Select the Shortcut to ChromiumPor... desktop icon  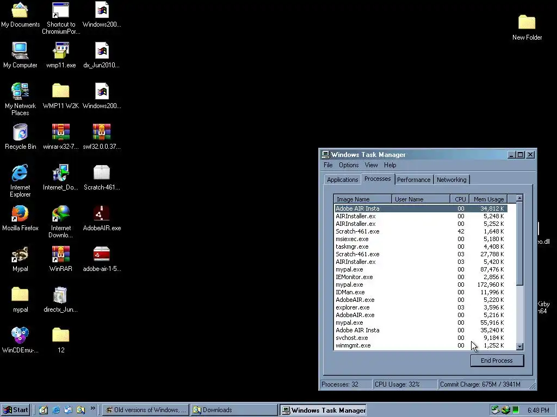(x=61, y=18)
